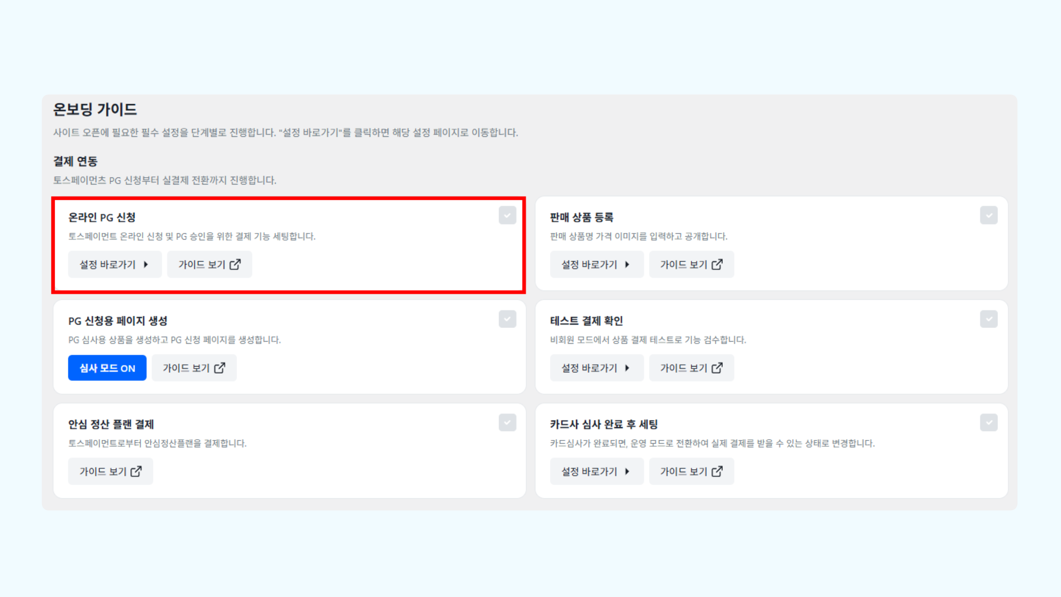The image size is (1061, 597).
Task: Click 설정 바로가기 under 온라인 PG 신청
Action: click(114, 265)
